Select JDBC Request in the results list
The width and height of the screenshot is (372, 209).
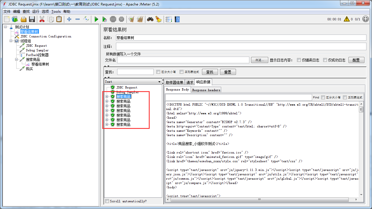tap(127, 87)
